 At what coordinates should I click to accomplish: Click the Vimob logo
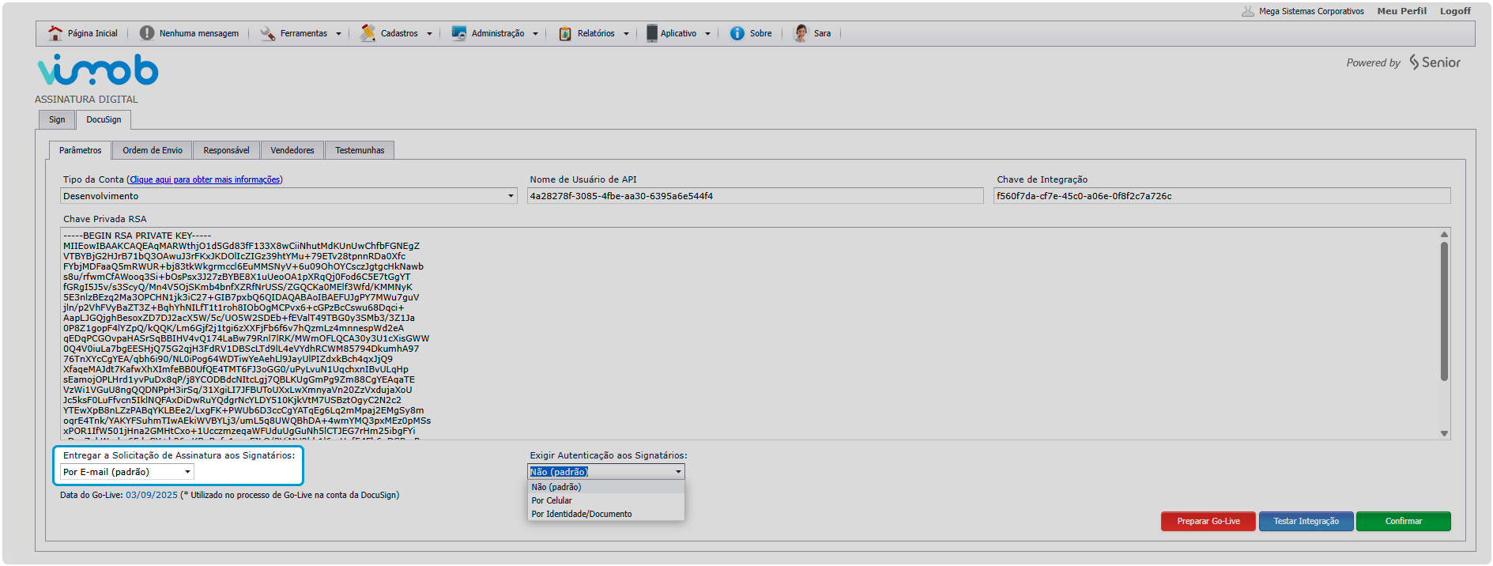(98, 70)
